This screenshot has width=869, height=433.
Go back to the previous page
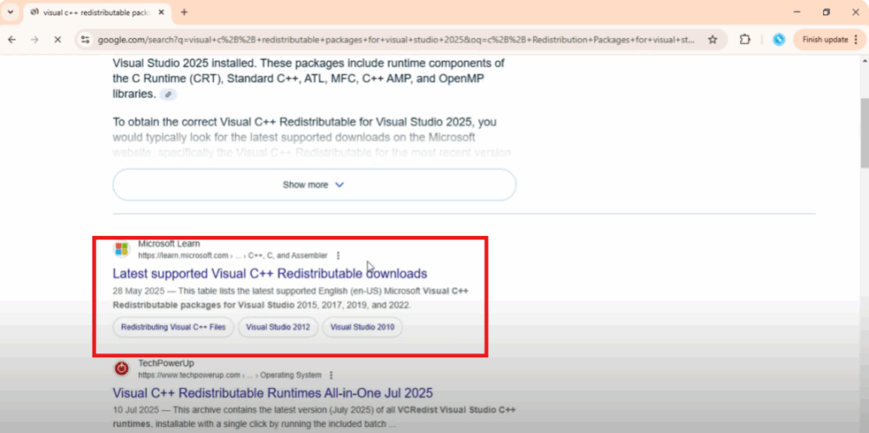(x=12, y=39)
